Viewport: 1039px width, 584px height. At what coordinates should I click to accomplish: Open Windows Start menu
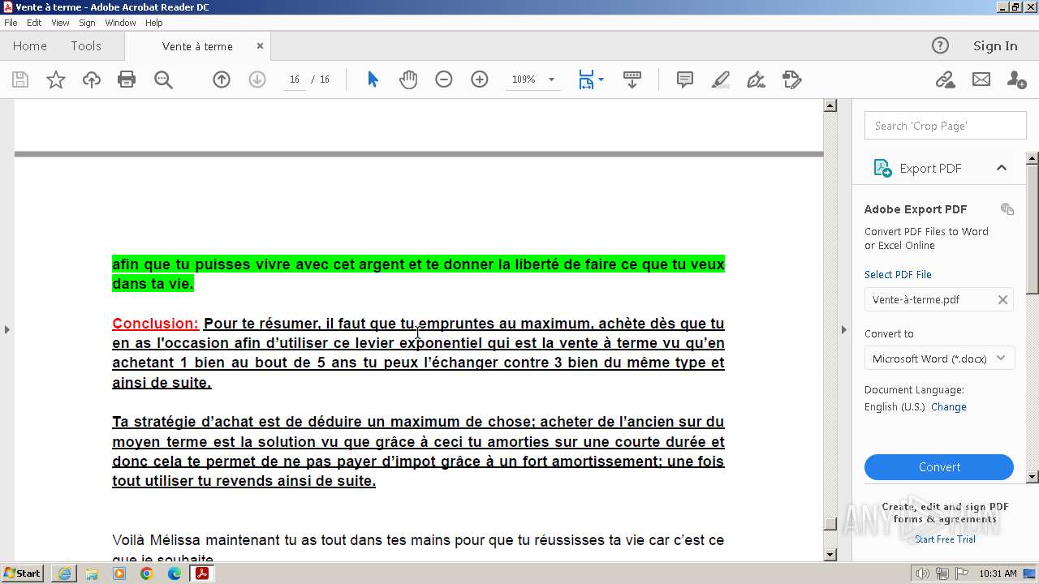point(23,573)
